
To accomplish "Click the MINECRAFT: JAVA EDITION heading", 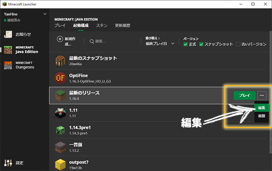I will pos(76,19).
